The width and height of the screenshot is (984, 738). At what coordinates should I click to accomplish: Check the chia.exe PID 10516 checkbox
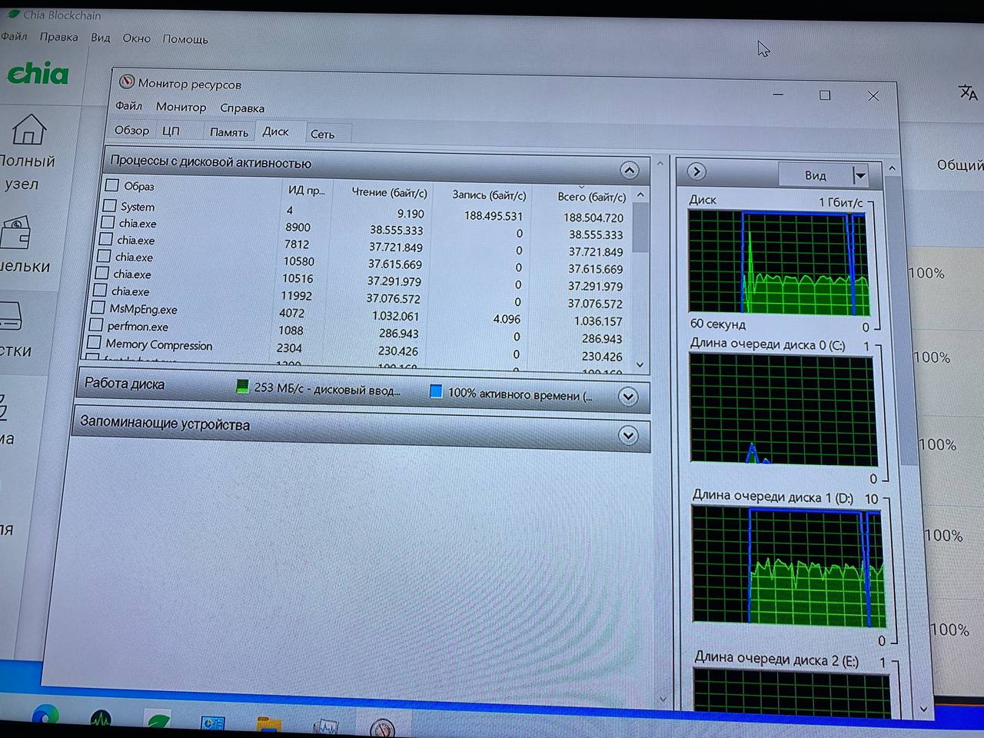coord(101,273)
